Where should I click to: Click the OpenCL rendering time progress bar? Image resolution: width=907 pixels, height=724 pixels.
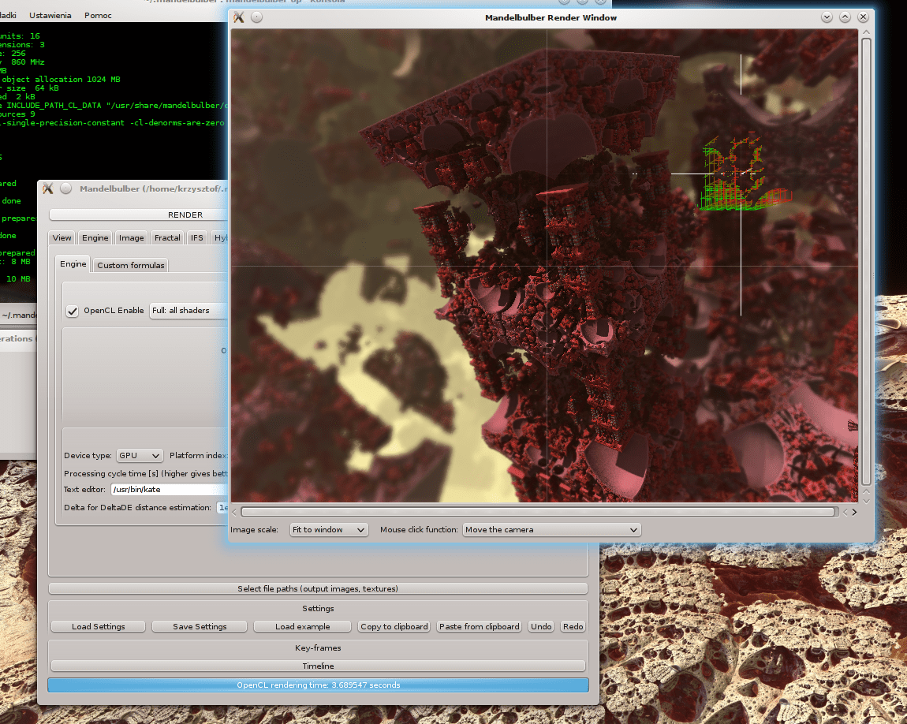318,685
